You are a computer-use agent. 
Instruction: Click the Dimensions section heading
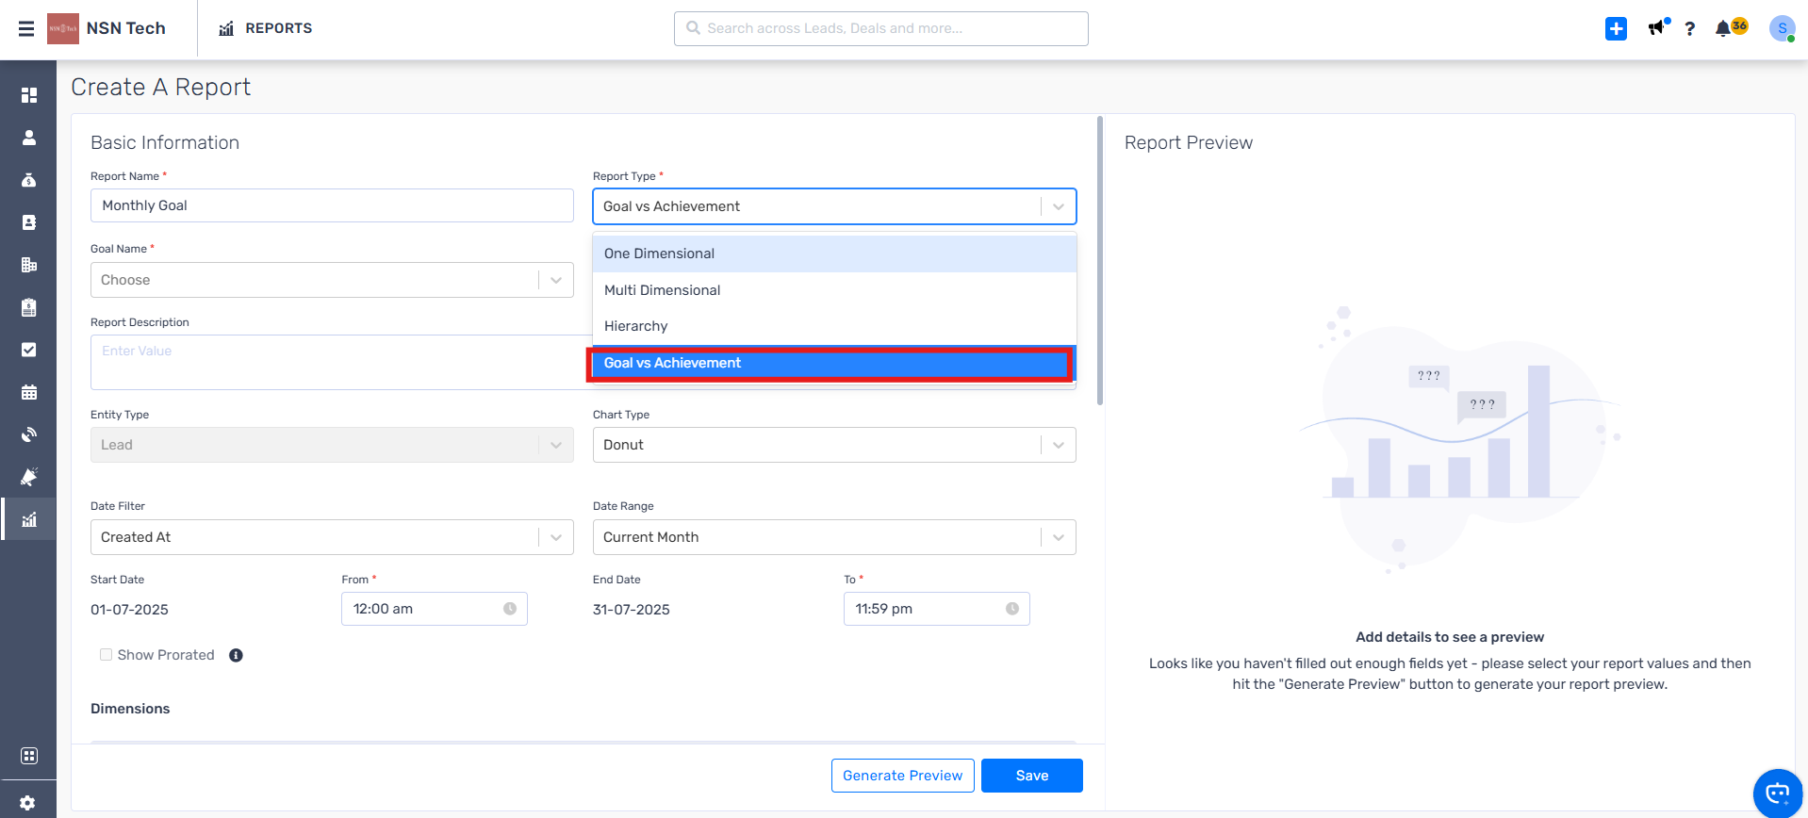[x=130, y=709]
